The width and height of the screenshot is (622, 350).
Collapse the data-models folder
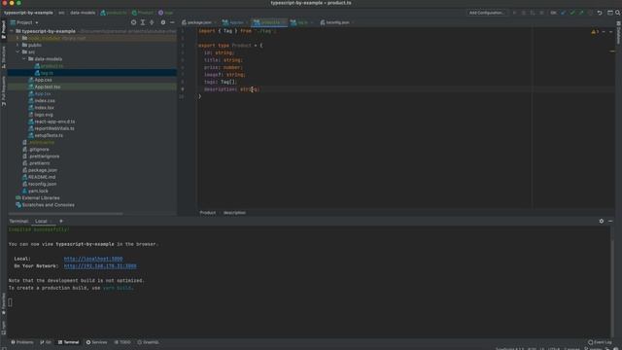point(23,58)
